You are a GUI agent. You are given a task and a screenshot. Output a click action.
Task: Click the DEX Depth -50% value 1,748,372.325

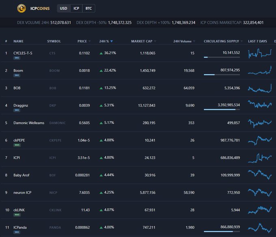[120, 22]
